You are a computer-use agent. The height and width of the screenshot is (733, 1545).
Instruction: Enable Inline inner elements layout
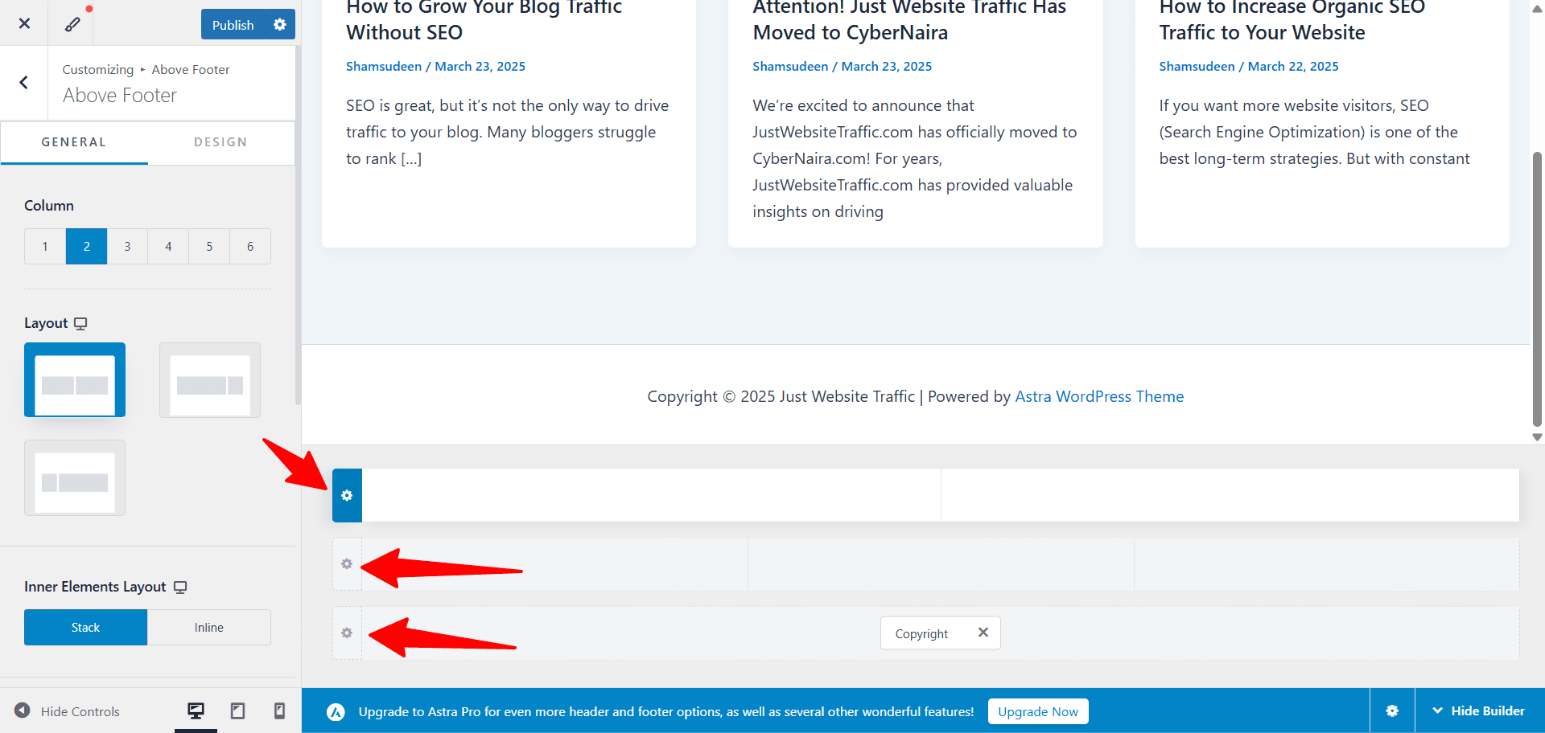208,627
